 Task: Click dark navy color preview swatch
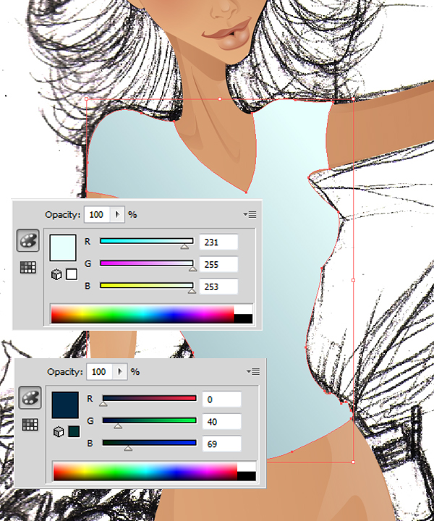click(x=65, y=404)
